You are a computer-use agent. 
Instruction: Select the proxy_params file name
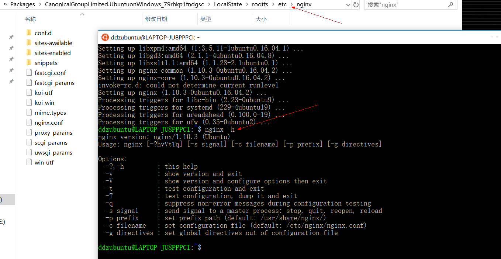(x=53, y=132)
